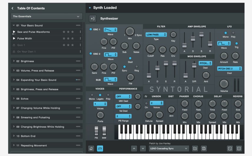The width and height of the screenshot is (252, 156).
Task: Toggle the oscillator Sync switch
Action: [x=125, y=67]
